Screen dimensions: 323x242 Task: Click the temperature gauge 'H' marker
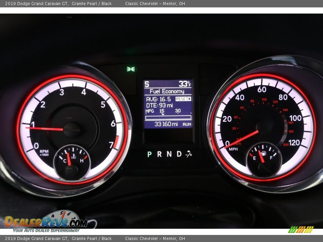coord(82,161)
